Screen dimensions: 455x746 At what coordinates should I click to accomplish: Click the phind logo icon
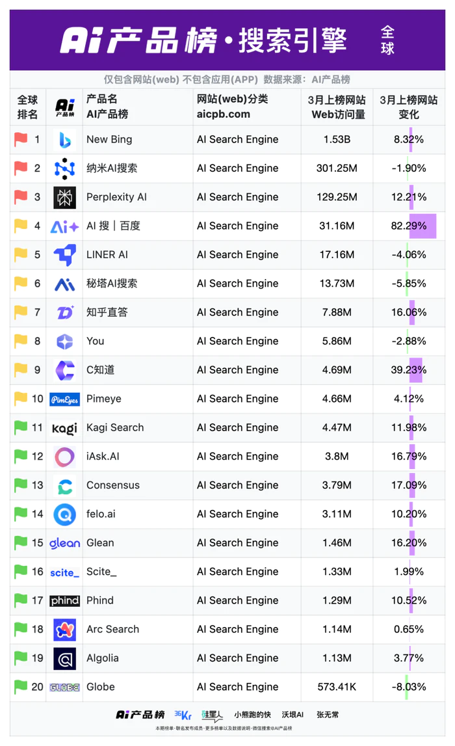64,601
